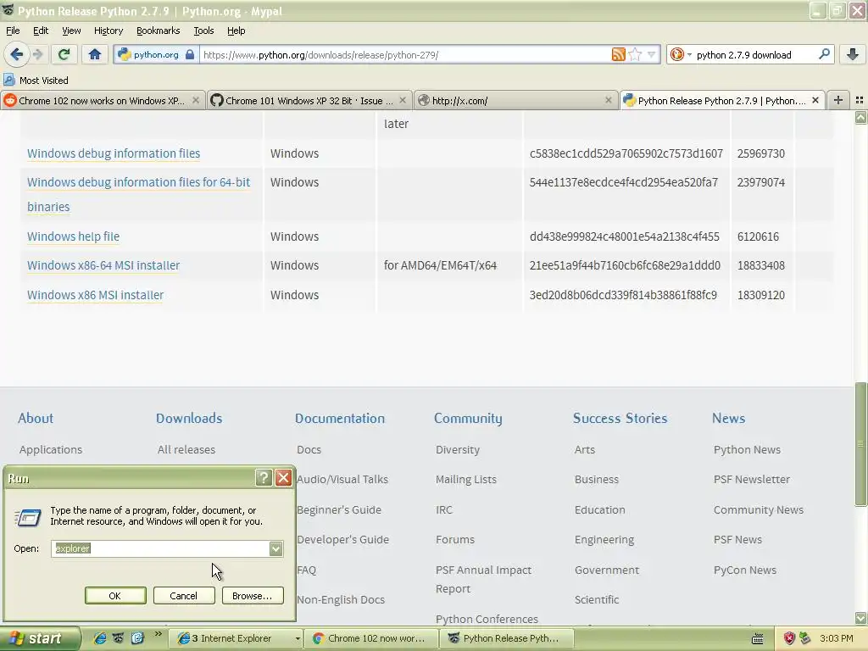
Task: Launch Internet Explorer from quick launch
Action: tap(100, 638)
